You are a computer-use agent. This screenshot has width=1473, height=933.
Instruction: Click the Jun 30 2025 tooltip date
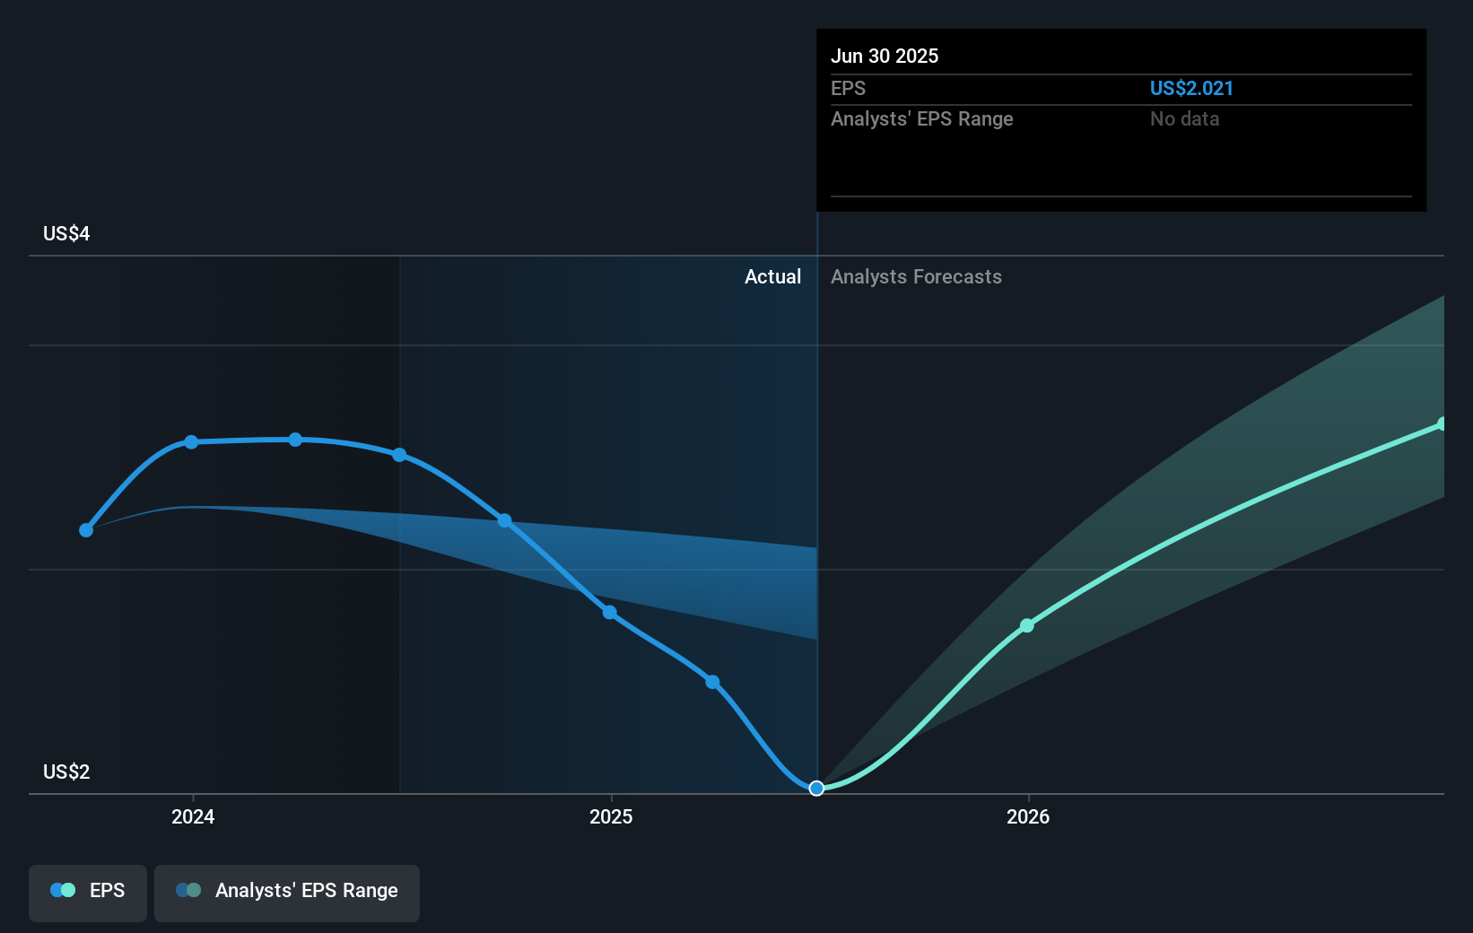click(885, 57)
